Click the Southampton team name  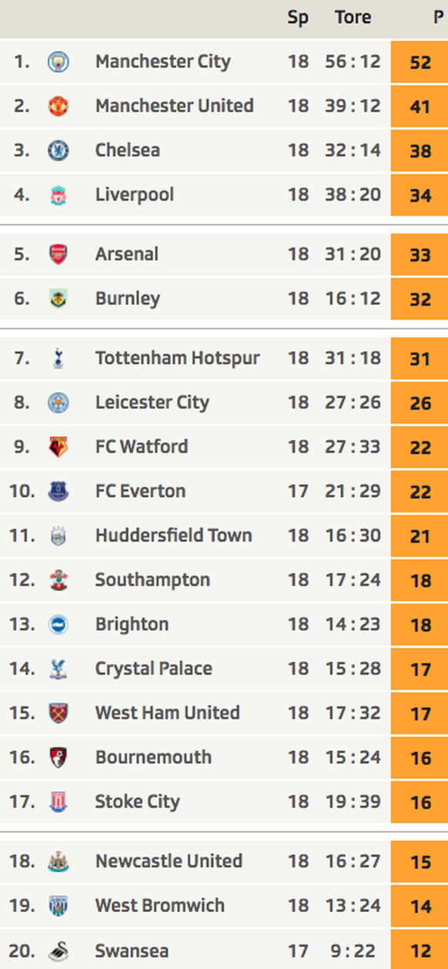coord(152,580)
